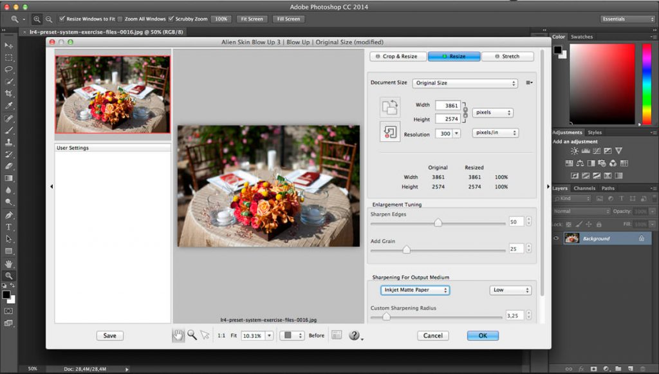The image size is (659, 374).
Task: Select the Zoom magnifier in the Blow Up dialog
Action: (x=191, y=335)
